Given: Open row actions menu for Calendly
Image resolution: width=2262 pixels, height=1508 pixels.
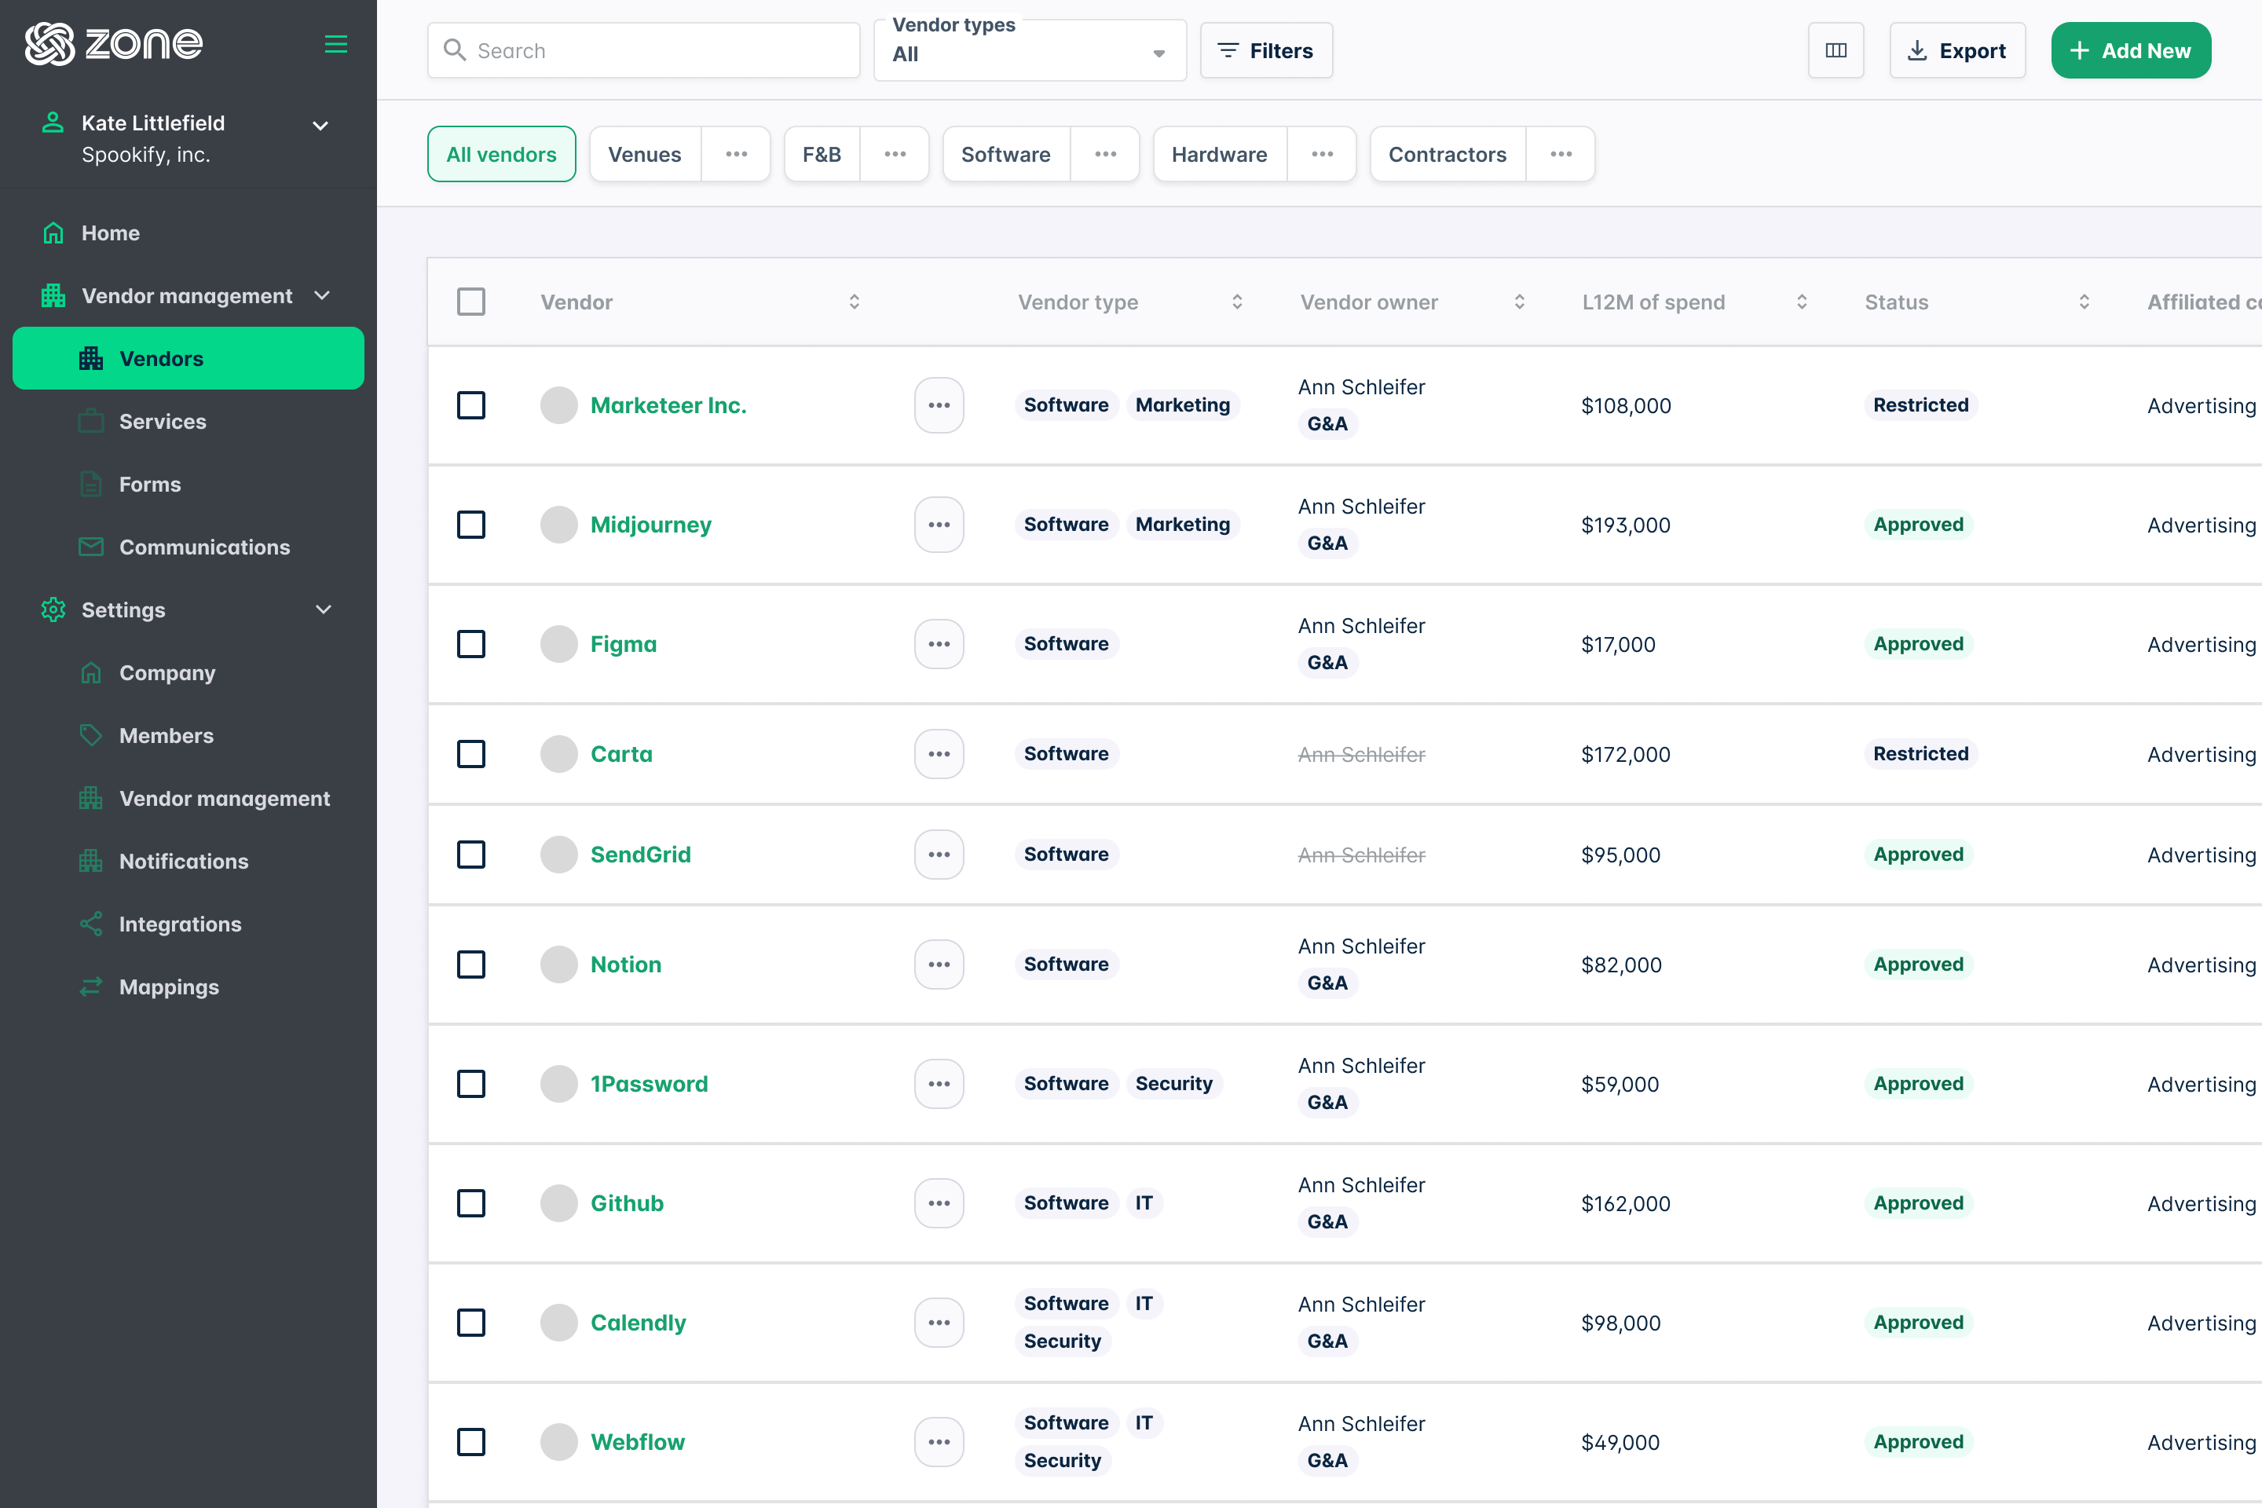Looking at the screenshot, I should (939, 1323).
